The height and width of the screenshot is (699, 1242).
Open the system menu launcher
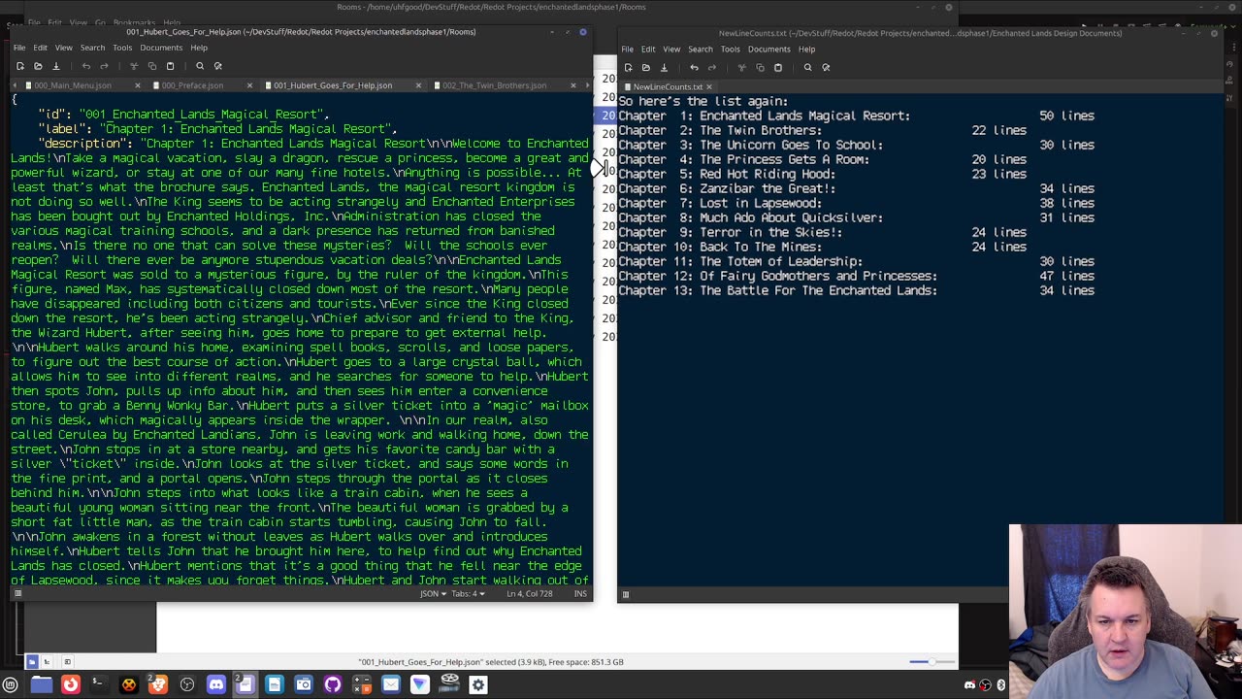(x=11, y=684)
